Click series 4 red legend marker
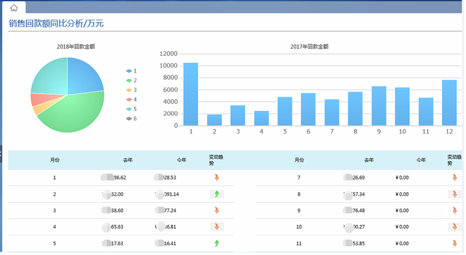This screenshot has width=466, height=255. (x=129, y=100)
